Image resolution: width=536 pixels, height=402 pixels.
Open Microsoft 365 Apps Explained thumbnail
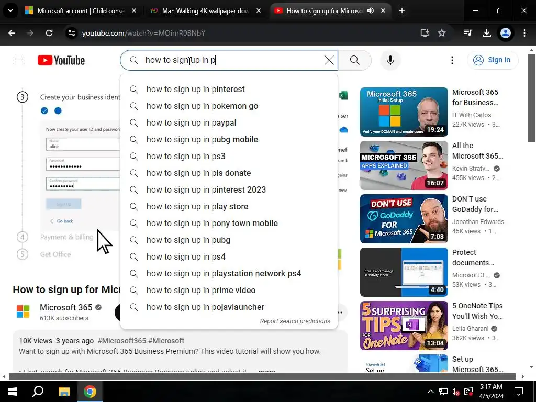tap(404, 165)
